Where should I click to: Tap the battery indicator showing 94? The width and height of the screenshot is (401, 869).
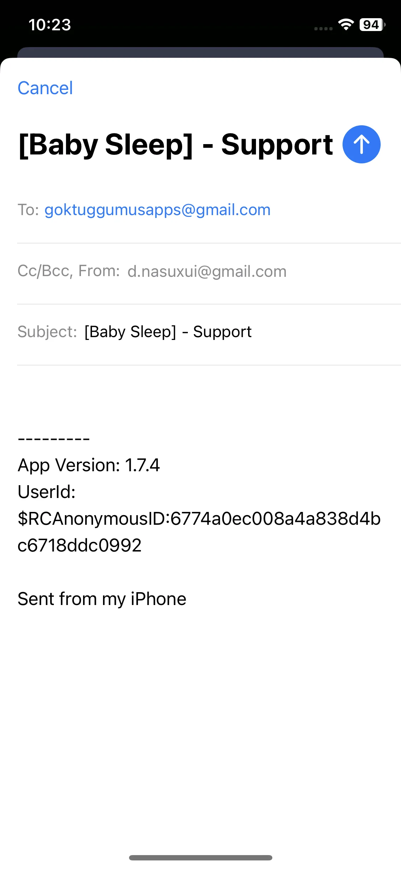[x=372, y=25]
